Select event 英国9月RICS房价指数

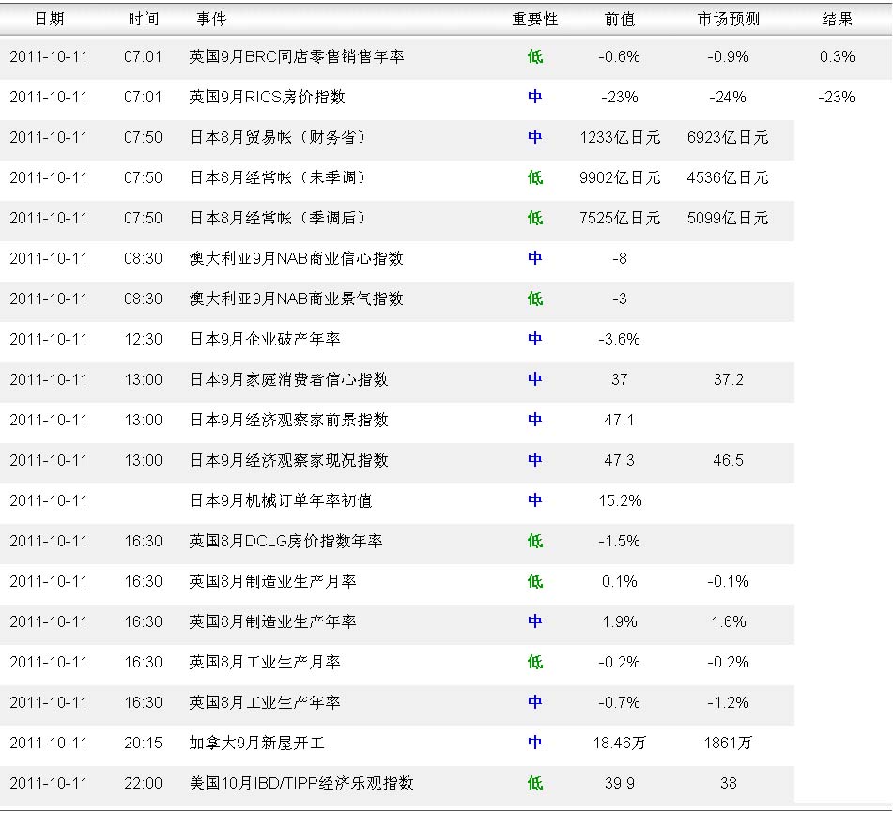[267, 98]
